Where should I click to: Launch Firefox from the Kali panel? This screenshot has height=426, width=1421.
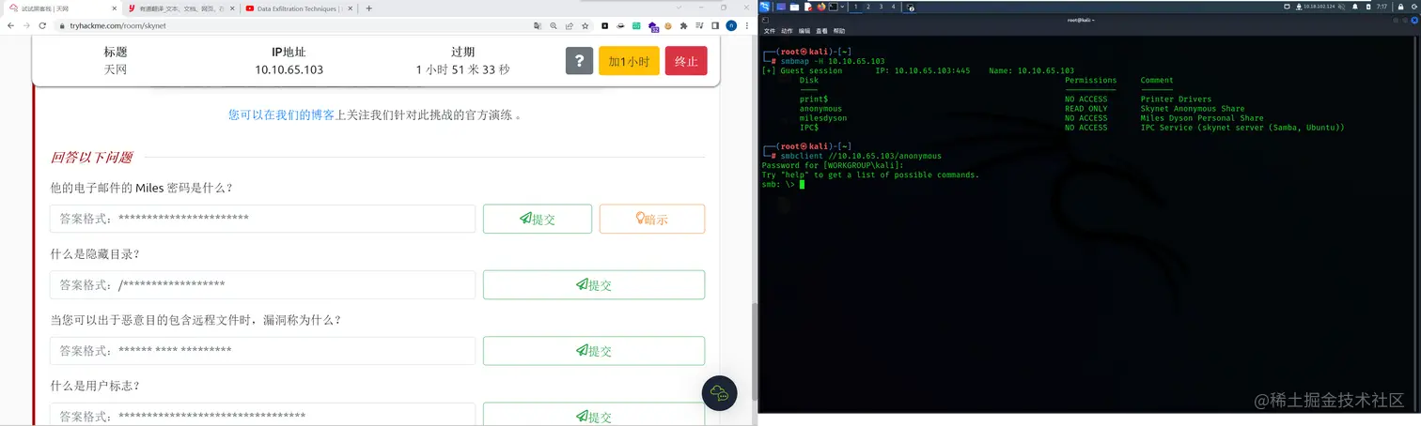coord(820,7)
